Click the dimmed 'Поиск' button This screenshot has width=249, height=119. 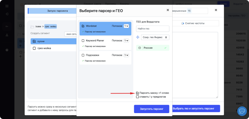tap(223, 4)
